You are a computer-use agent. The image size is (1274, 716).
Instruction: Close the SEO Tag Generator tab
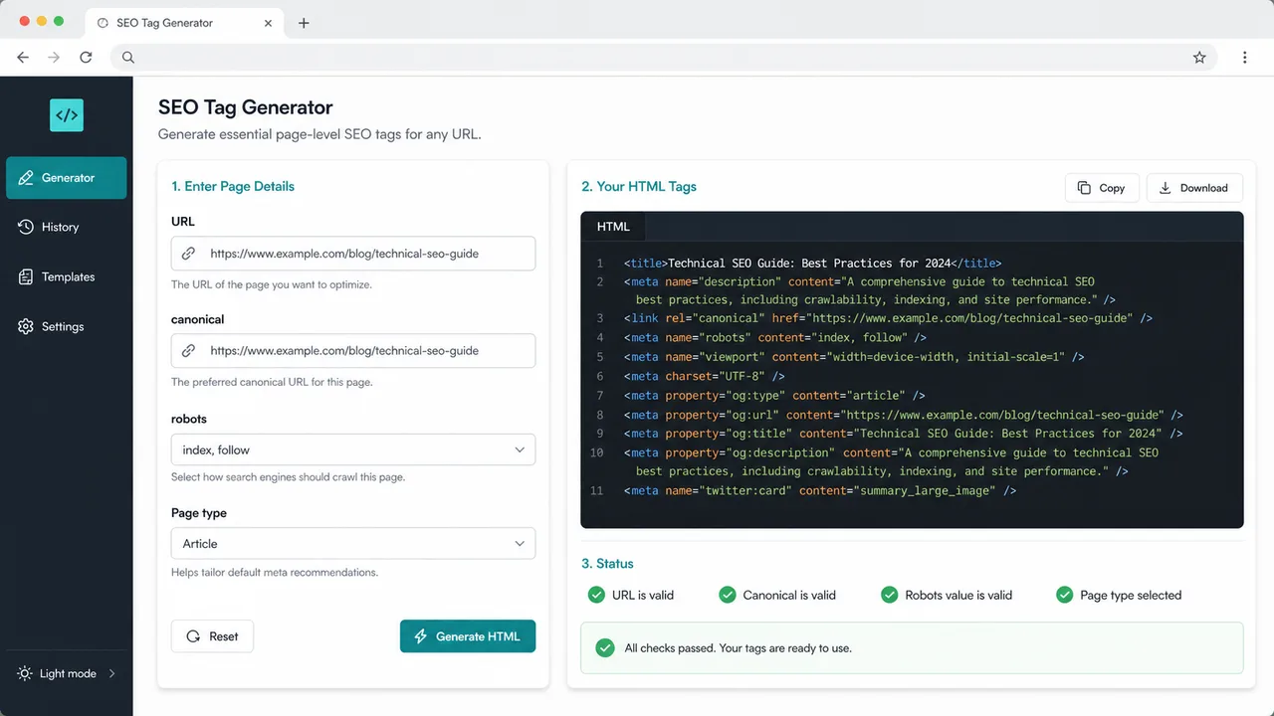click(x=268, y=23)
